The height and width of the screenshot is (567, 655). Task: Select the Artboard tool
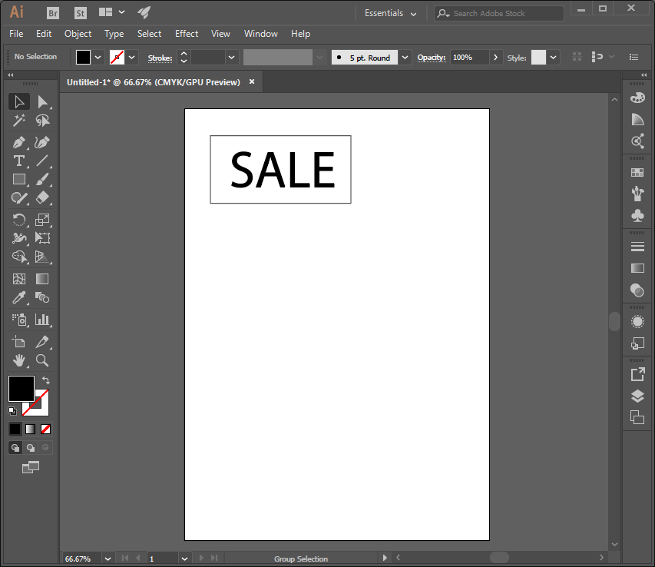click(18, 342)
